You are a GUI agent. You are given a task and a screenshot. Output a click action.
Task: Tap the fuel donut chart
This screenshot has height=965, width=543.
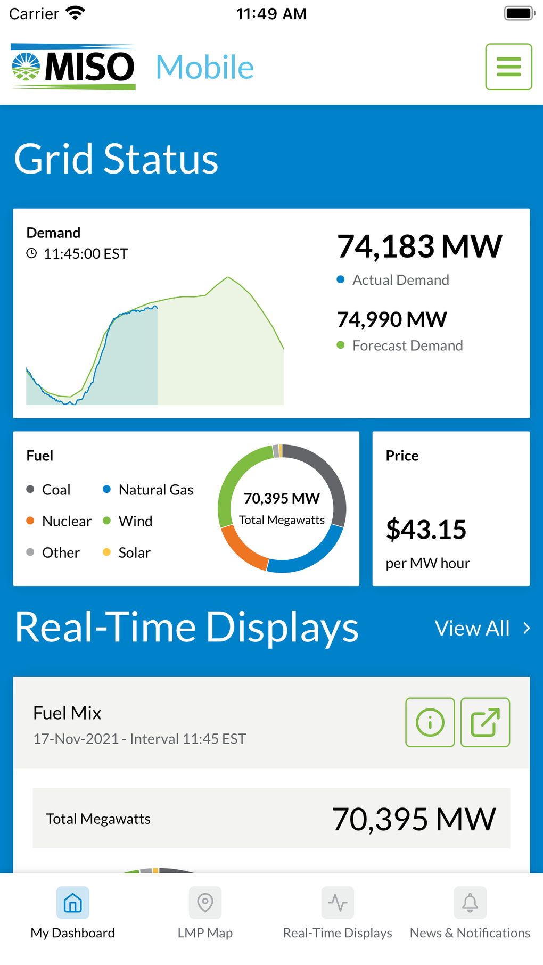(282, 508)
